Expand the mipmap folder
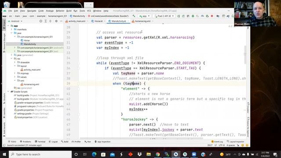 [14, 73]
